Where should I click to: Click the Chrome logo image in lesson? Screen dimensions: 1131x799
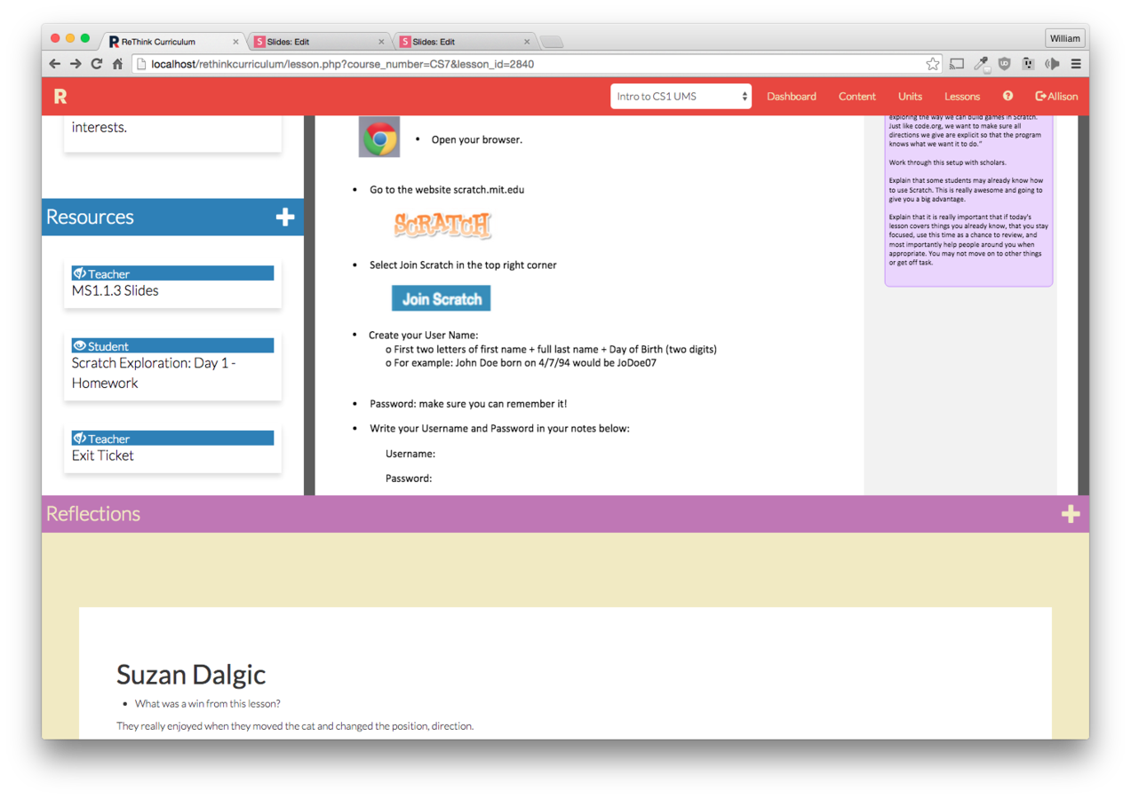point(379,137)
